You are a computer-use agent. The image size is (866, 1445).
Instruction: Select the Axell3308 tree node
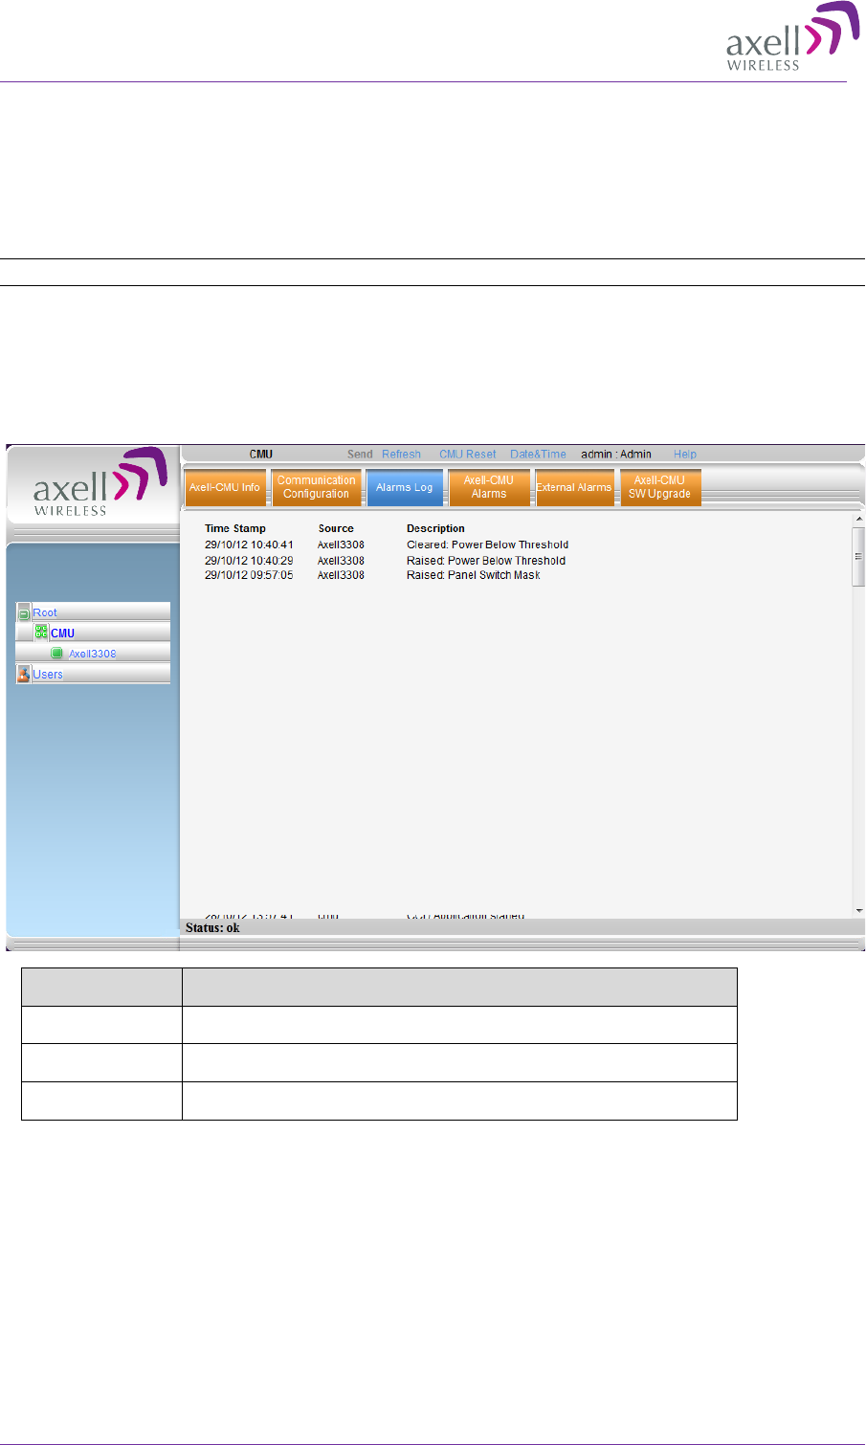[x=93, y=654]
